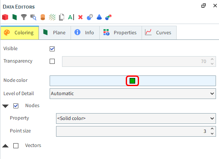This screenshot has height=159, width=219.
Task: Decrease Point size with down arrow
Action: [212, 134]
